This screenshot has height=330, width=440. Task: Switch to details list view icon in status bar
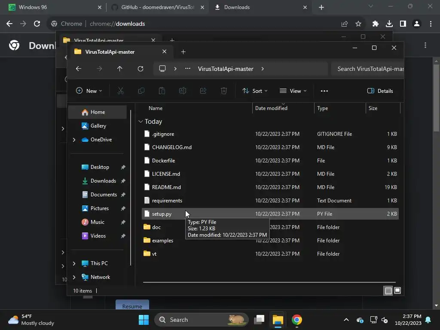tap(388, 291)
